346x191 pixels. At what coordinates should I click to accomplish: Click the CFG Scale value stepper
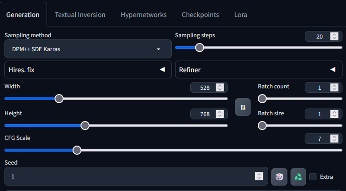pos(334,139)
